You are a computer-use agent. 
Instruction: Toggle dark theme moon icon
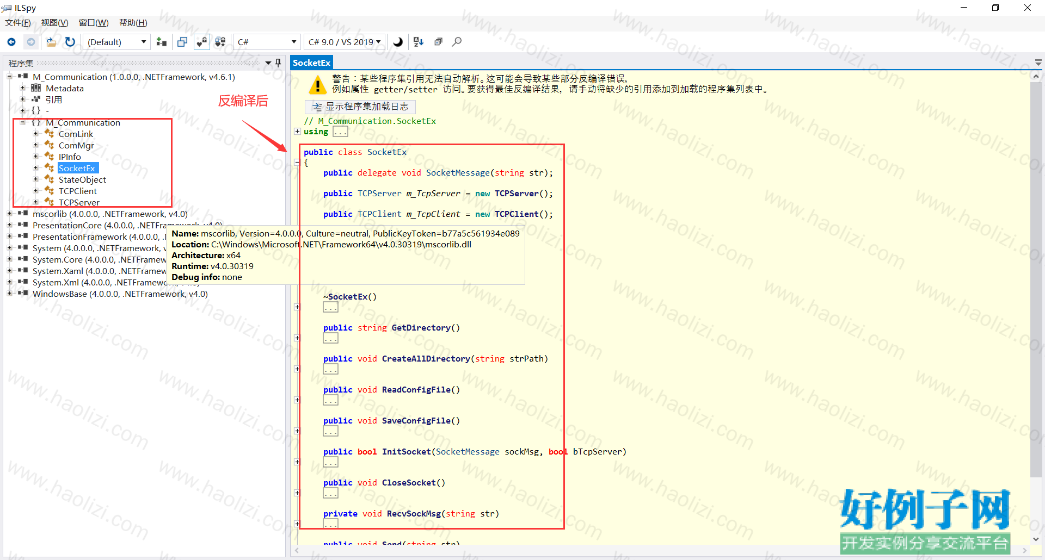pyautogui.click(x=398, y=42)
